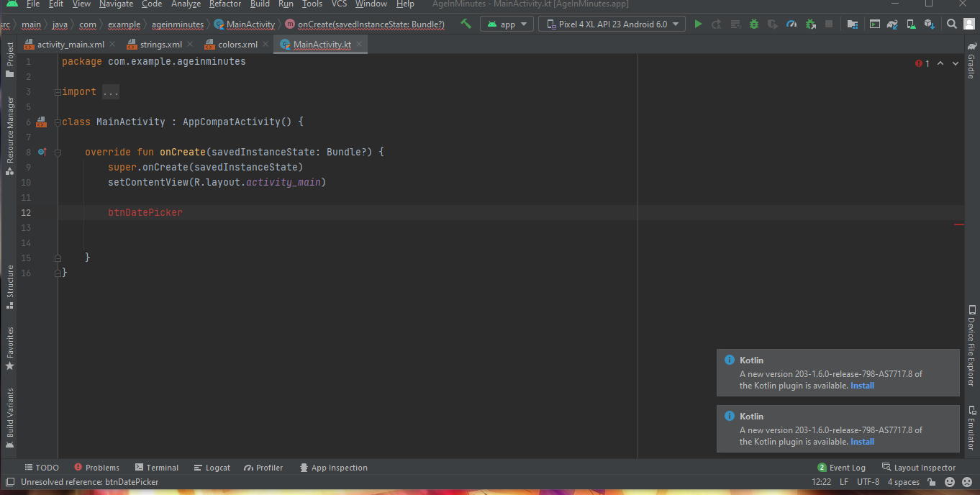The height and width of the screenshot is (495, 980).
Task: Open the Profiler tool window
Action: coord(263,468)
